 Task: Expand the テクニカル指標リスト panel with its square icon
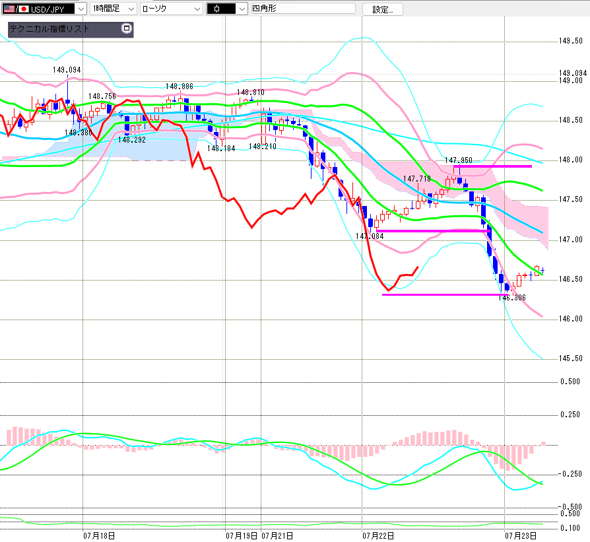[x=127, y=28]
